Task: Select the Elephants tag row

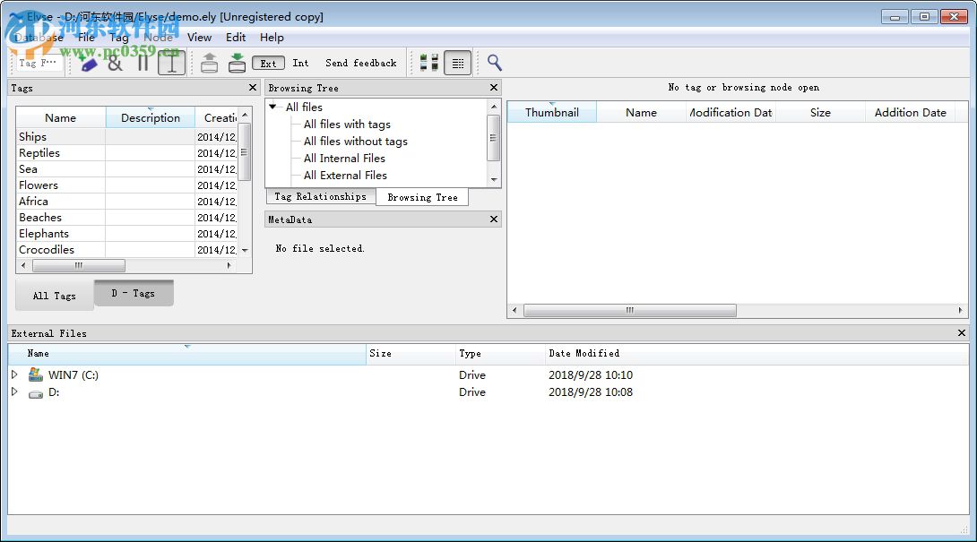Action: pyautogui.click(x=44, y=234)
